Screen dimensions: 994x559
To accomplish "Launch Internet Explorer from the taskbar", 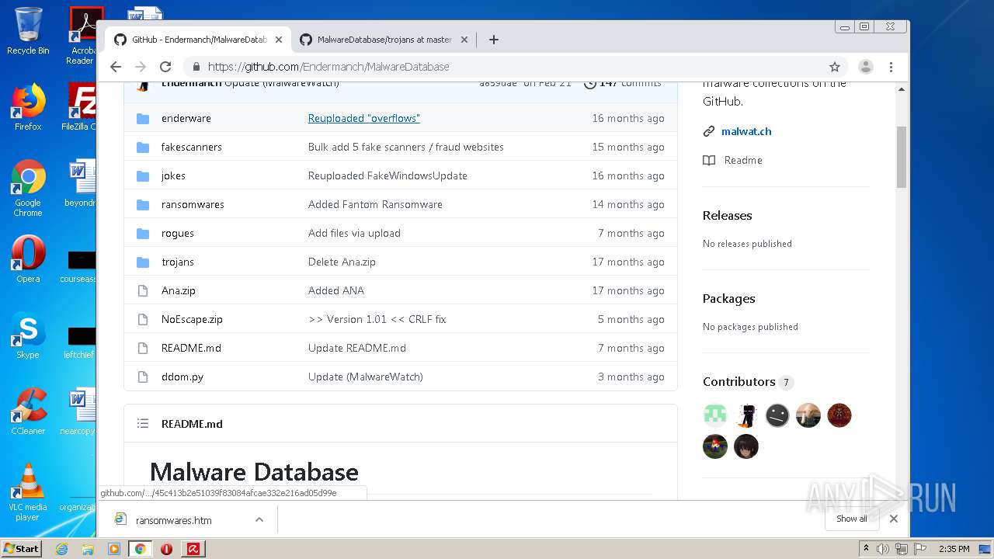I will pos(61,549).
